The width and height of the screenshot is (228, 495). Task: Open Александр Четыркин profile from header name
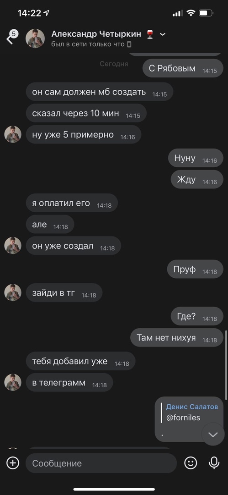click(96, 34)
